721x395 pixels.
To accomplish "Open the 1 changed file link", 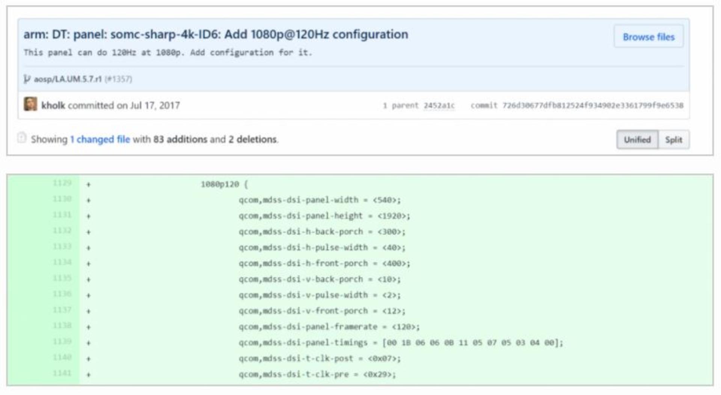I will [100, 139].
